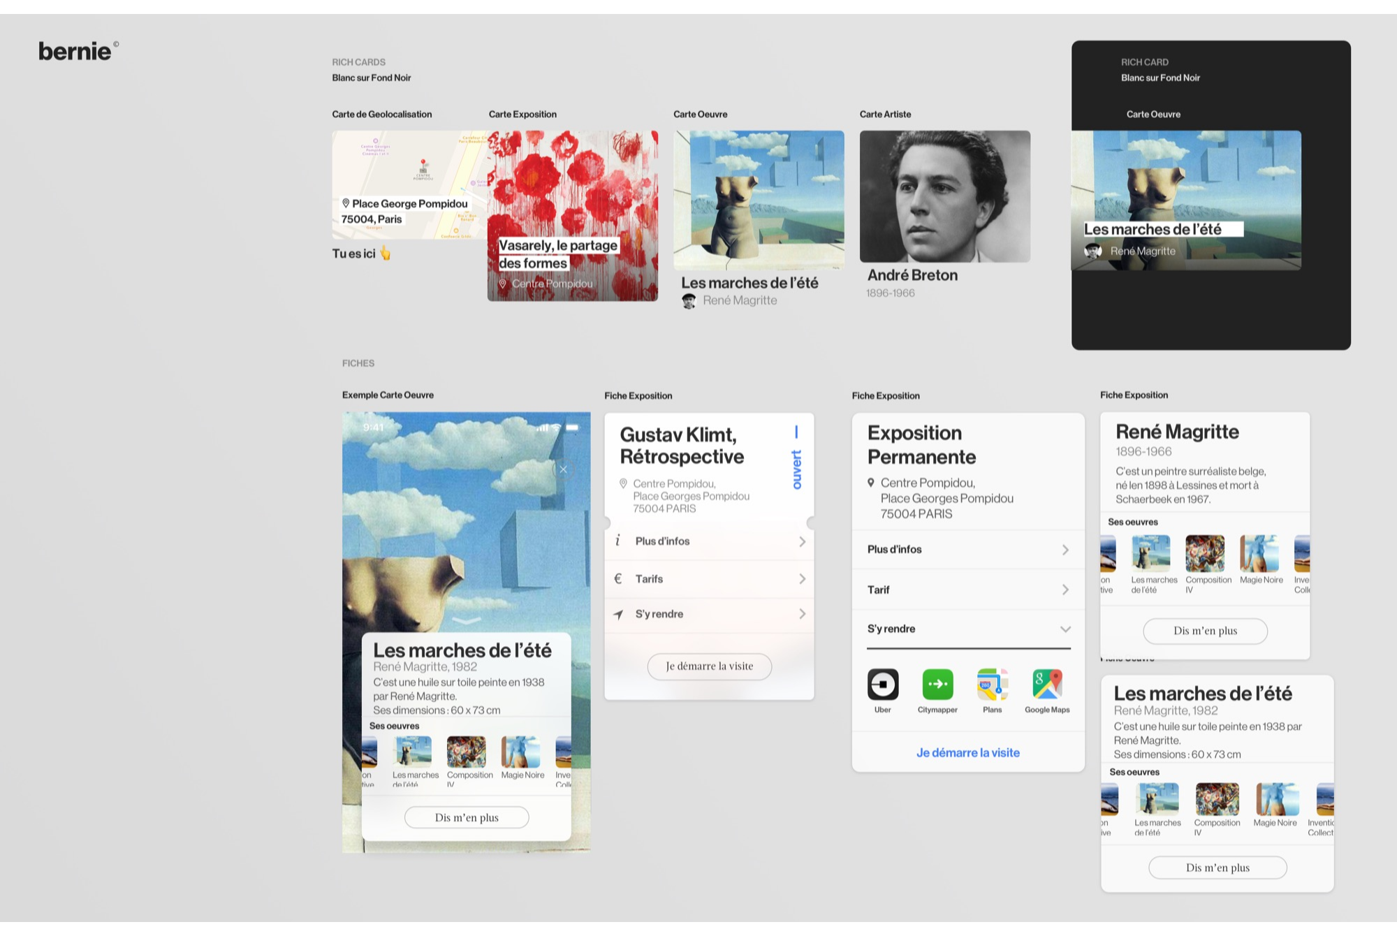Click Plus d'infos row label in Klimt card
Screen dimensions: 1397x936
tap(662, 541)
